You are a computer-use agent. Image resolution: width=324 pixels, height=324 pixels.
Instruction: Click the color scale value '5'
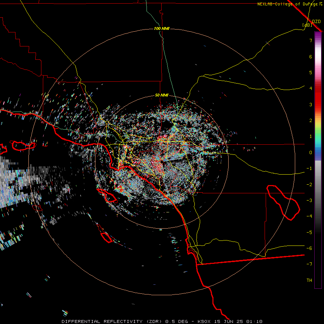coord(311,72)
